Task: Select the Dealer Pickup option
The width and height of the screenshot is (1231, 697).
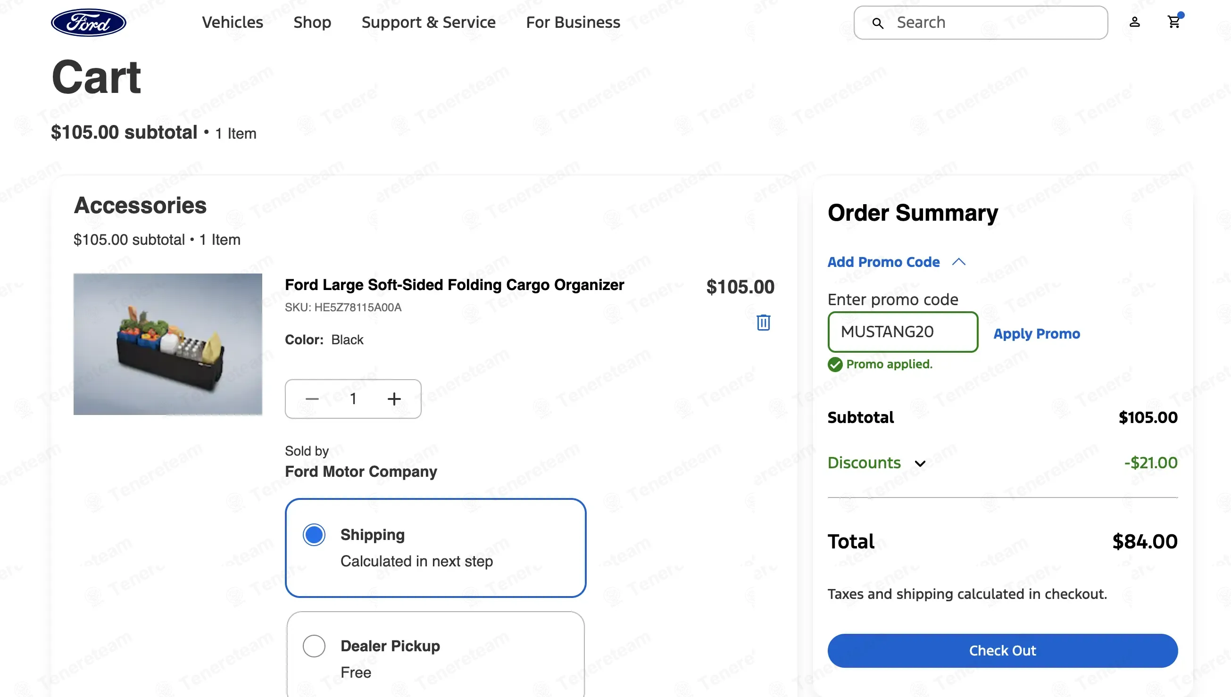Action: [314, 646]
